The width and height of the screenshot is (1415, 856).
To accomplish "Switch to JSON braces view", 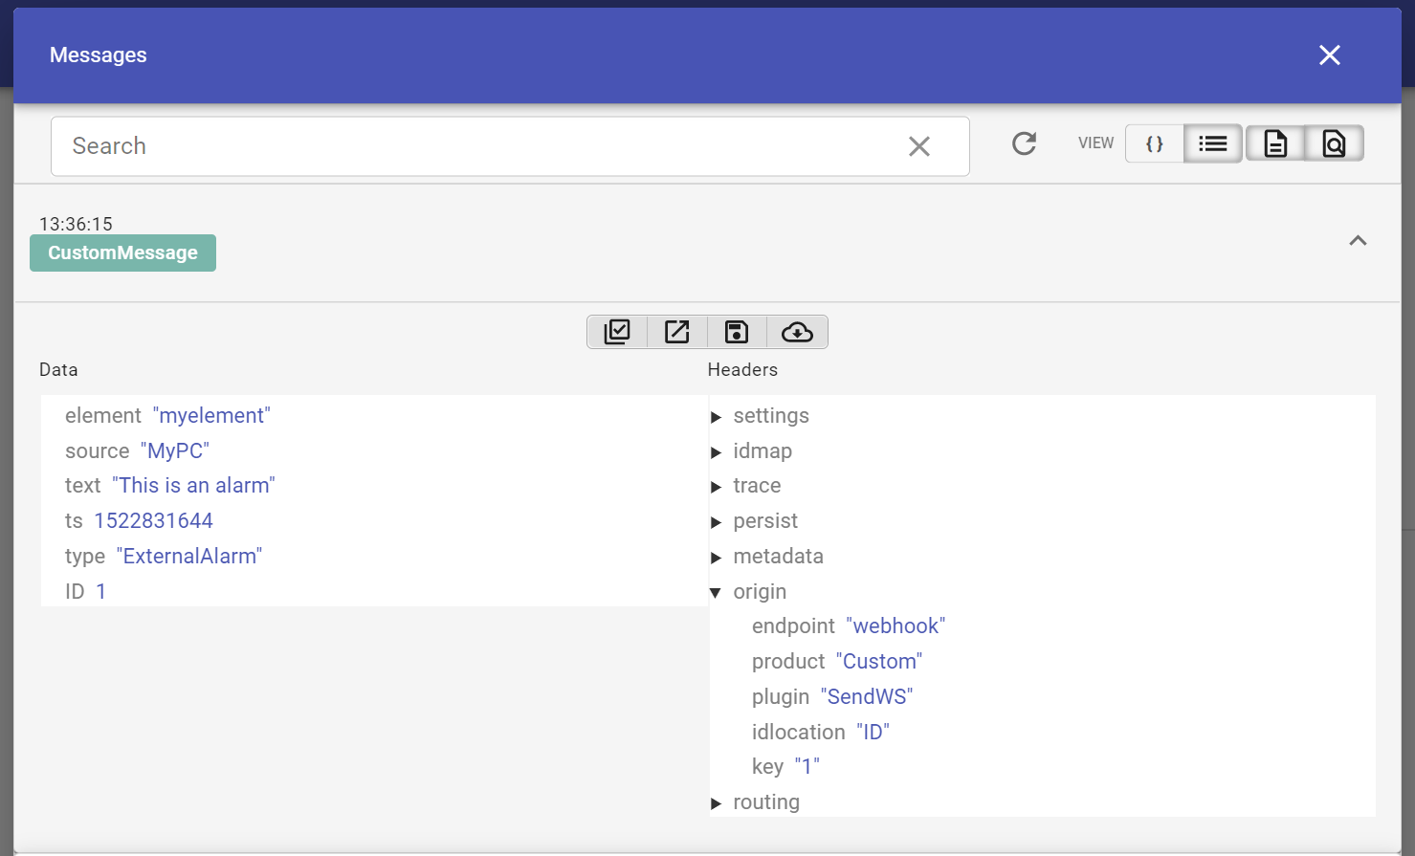I will (x=1155, y=144).
